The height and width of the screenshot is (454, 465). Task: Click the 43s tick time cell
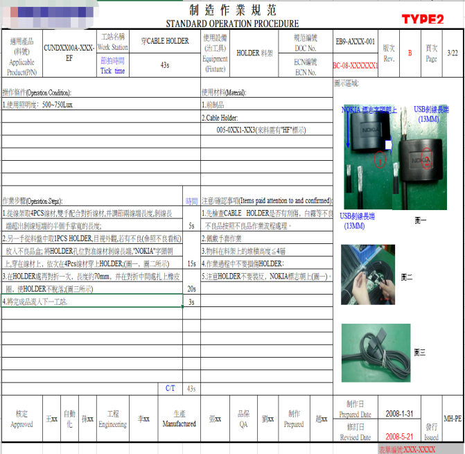coord(164,64)
